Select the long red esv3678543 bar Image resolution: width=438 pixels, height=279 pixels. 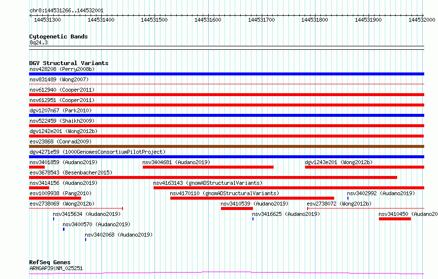(x=213, y=177)
